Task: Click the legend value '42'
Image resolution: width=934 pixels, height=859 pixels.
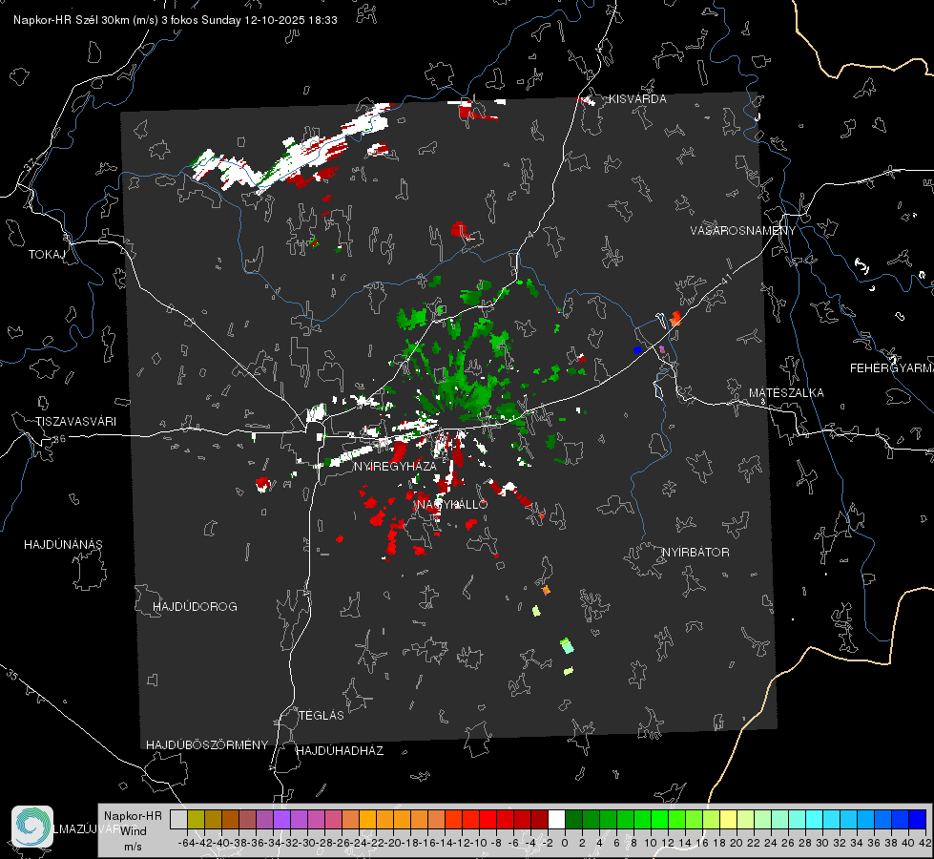Action: click(x=925, y=843)
